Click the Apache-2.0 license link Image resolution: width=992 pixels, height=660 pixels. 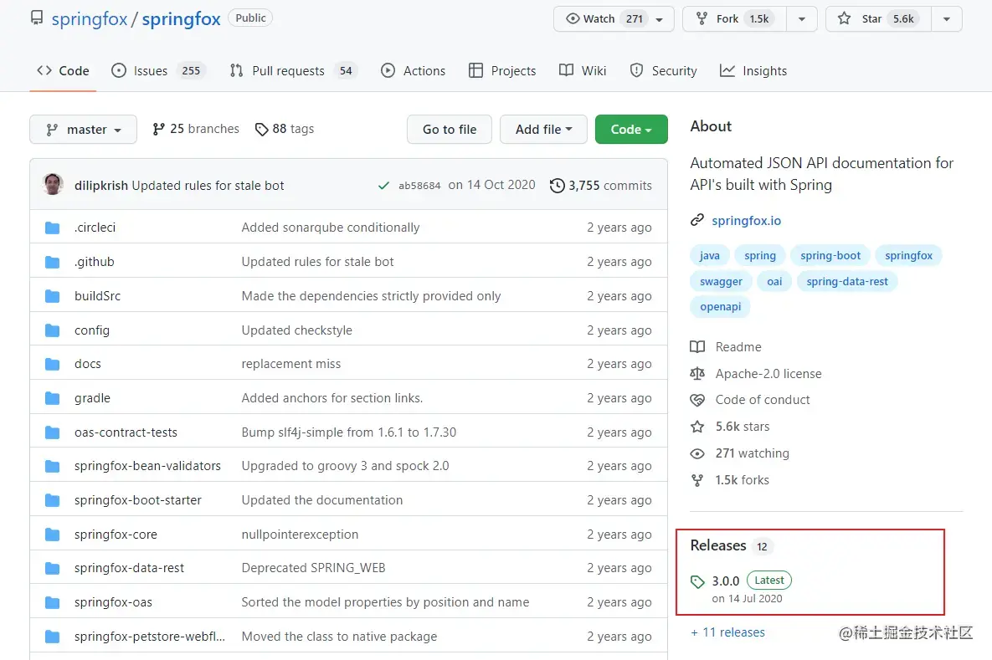(x=768, y=374)
